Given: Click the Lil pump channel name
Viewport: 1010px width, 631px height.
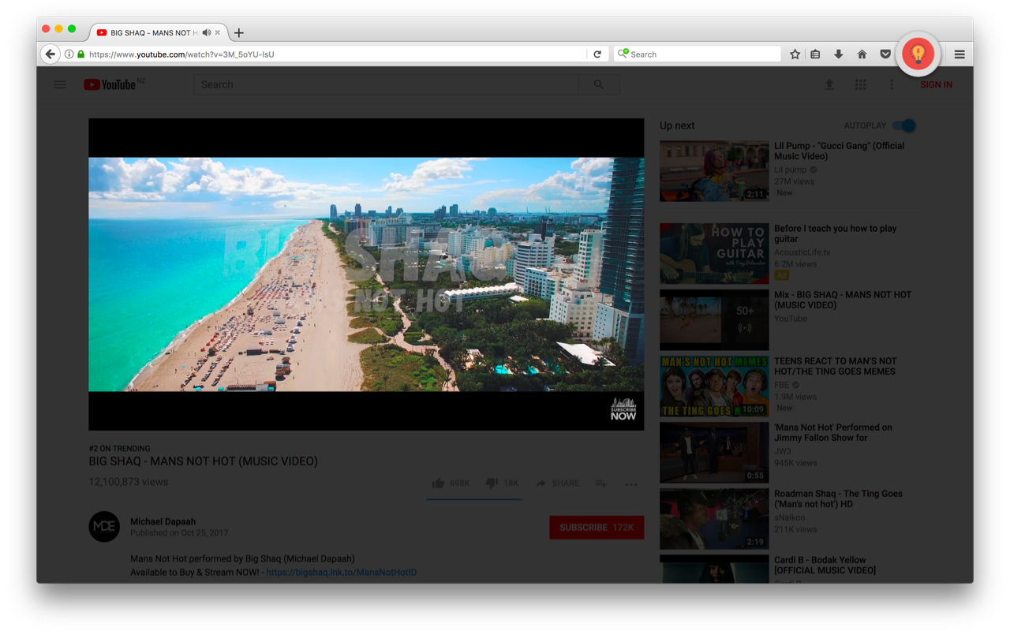Looking at the screenshot, I should tap(790, 170).
